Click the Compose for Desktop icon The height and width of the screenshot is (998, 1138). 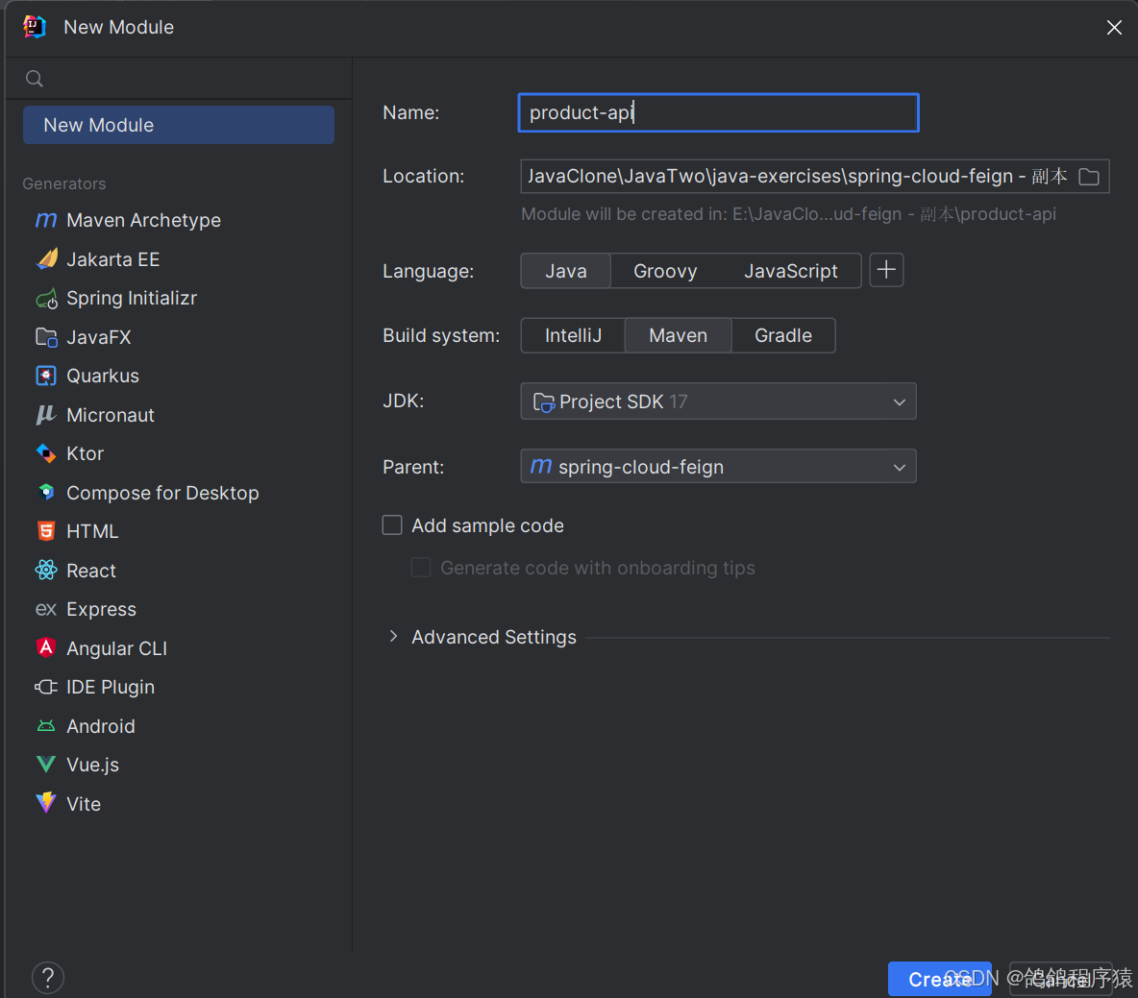click(x=46, y=493)
